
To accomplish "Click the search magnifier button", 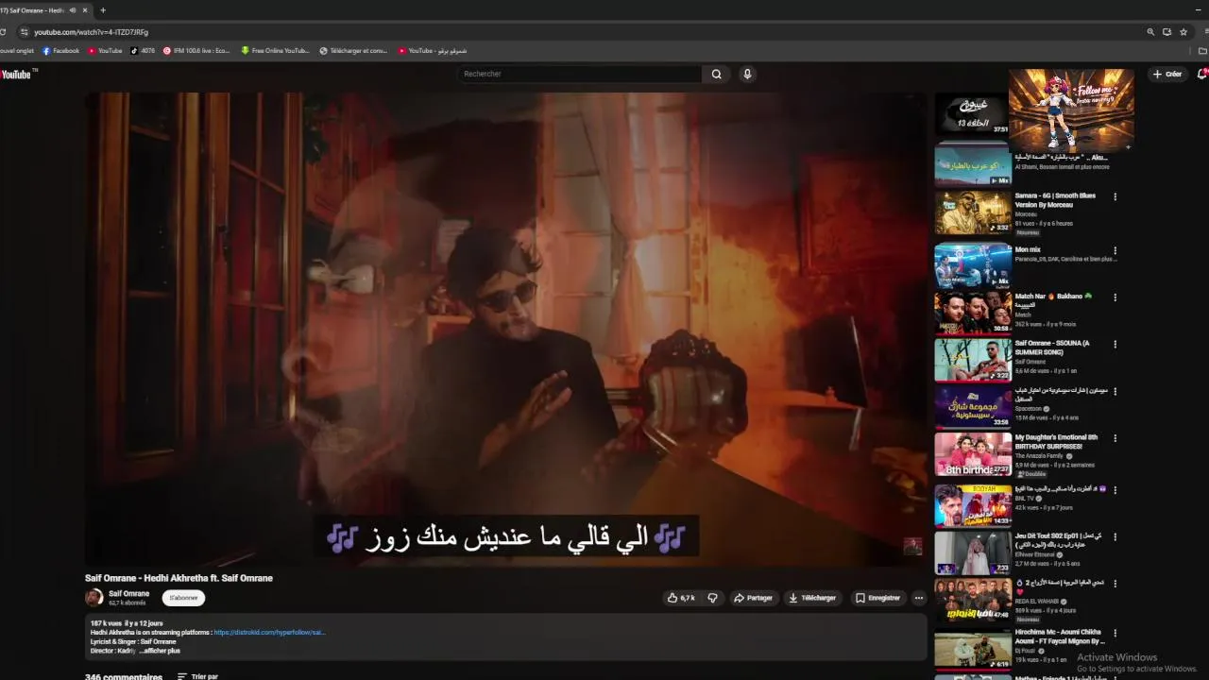I will pyautogui.click(x=716, y=74).
